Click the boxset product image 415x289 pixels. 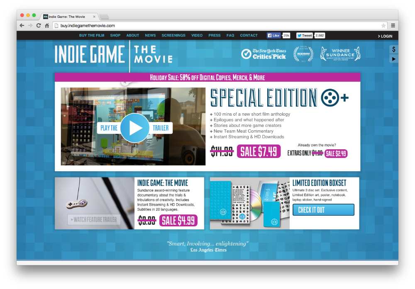pos(249,203)
